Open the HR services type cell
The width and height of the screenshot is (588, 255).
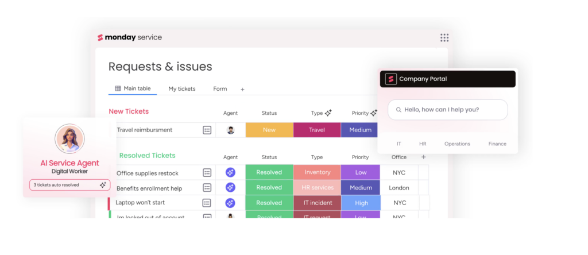click(317, 187)
